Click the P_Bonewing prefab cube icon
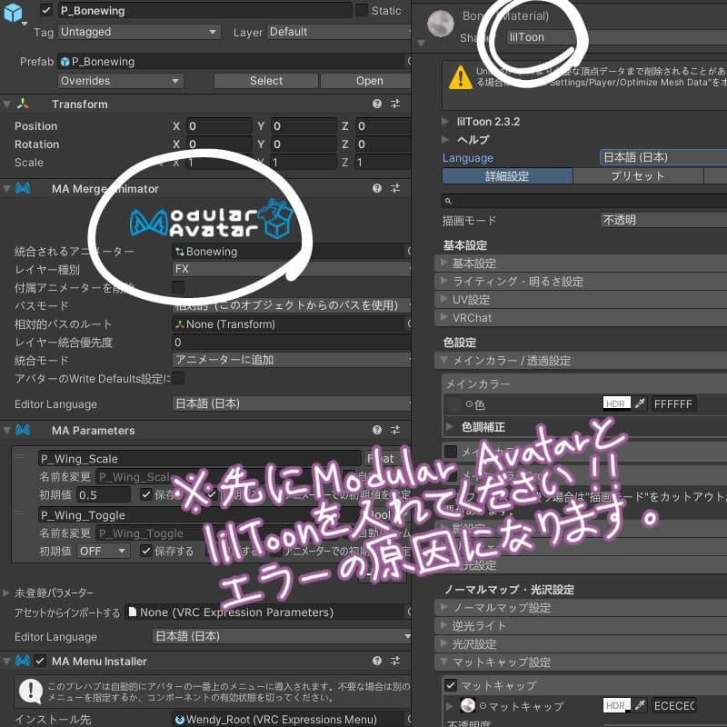This screenshot has width=727, height=727. tap(13, 12)
